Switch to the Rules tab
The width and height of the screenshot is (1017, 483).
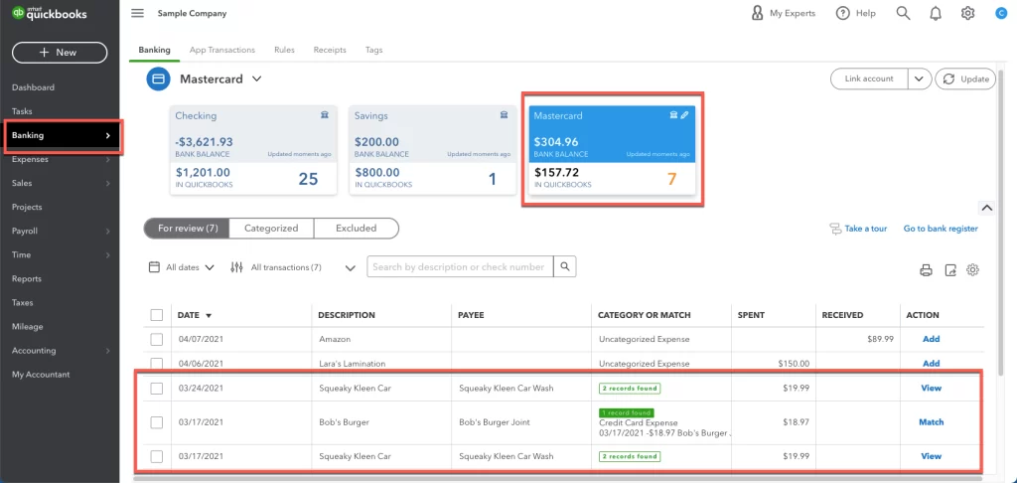284,50
